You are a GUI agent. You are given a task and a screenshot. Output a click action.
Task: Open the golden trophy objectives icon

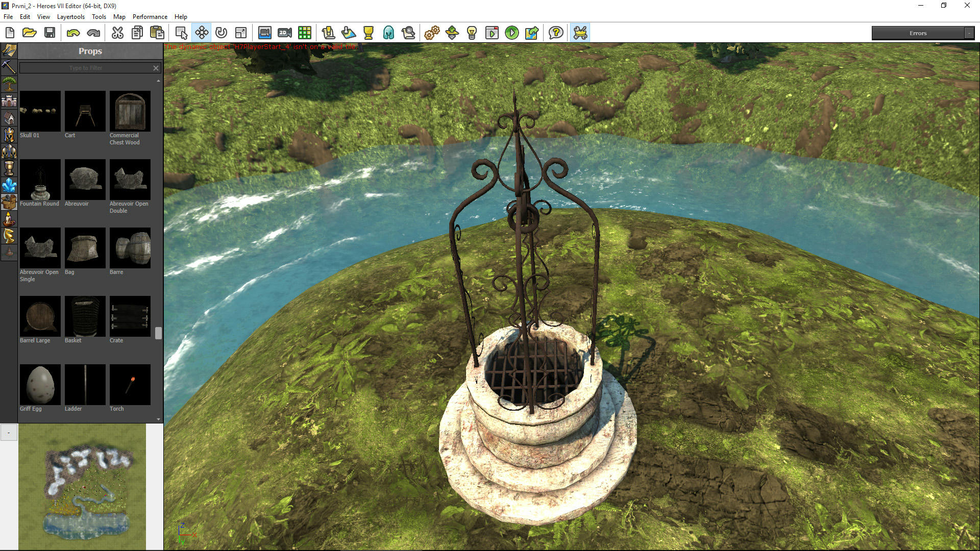click(369, 33)
